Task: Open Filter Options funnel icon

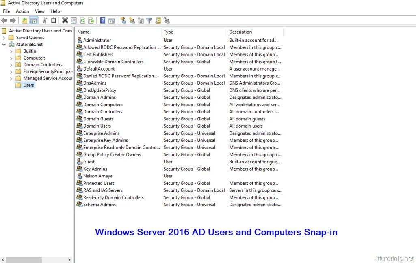Action: (x=149, y=20)
